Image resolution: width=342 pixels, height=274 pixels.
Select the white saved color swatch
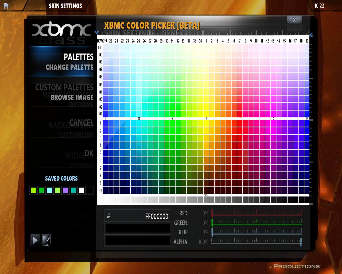(x=81, y=190)
